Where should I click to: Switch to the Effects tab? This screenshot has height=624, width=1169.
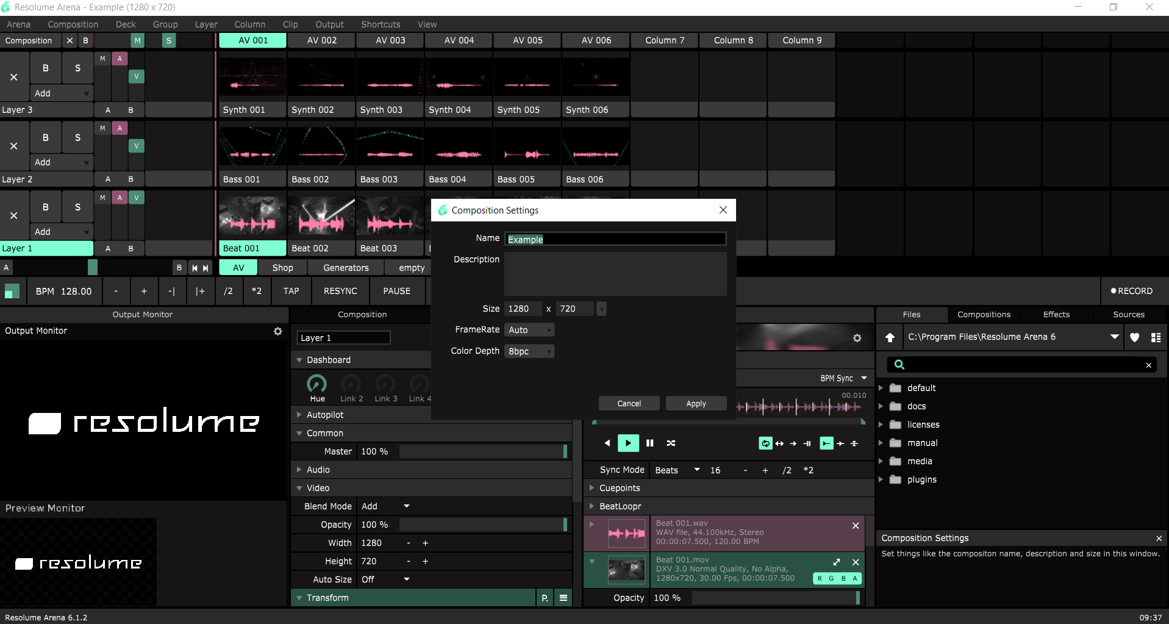(x=1056, y=315)
